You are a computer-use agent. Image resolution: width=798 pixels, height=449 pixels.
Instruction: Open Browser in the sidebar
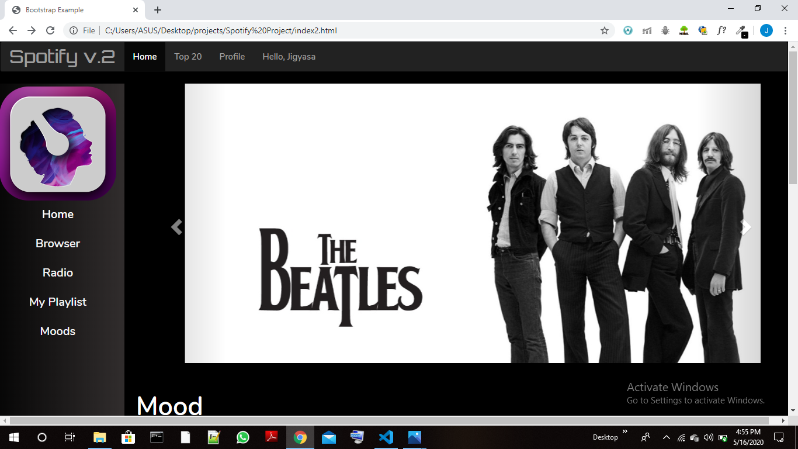point(58,243)
